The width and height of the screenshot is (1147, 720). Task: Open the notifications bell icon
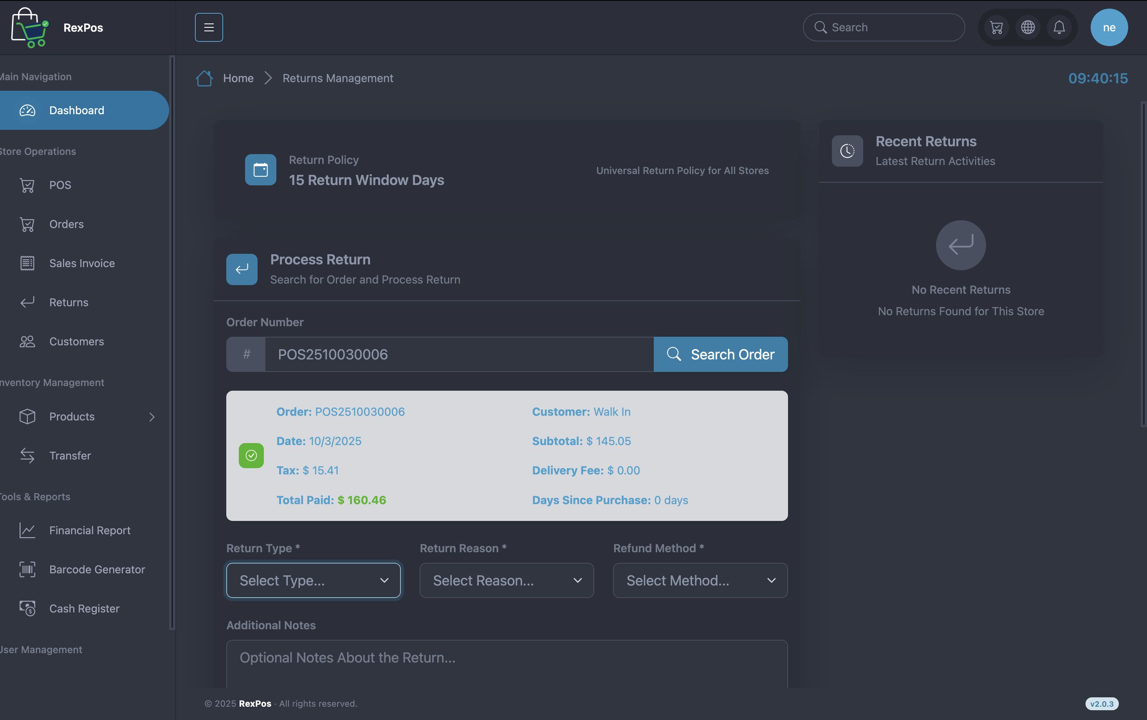tap(1059, 27)
